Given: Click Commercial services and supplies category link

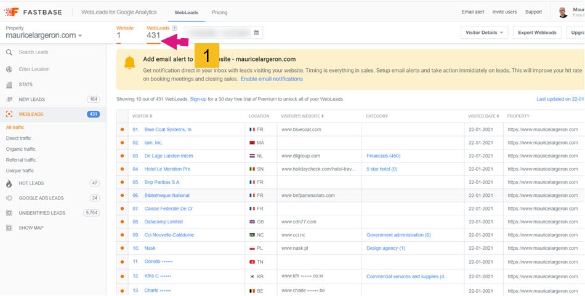Looking at the screenshot, I should click(408, 276).
